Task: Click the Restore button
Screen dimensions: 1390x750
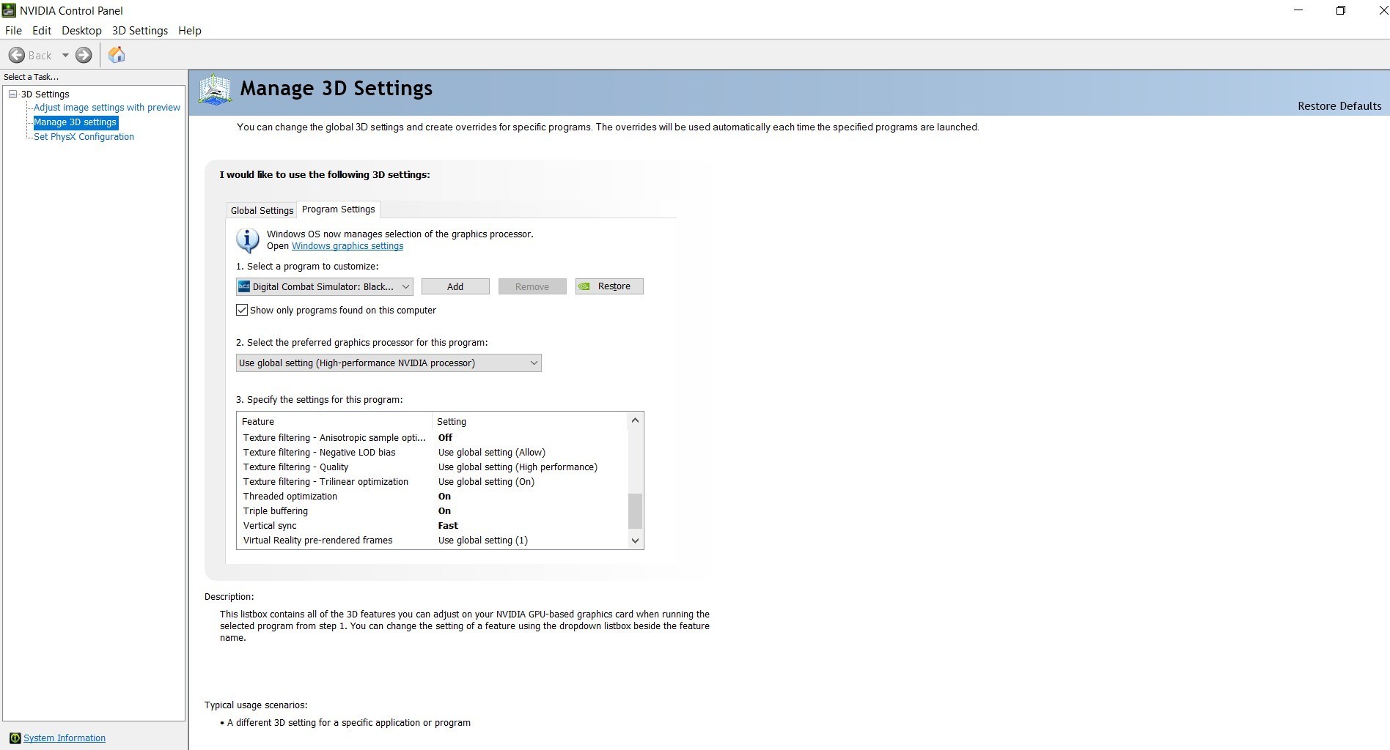Action: point(609,286)
